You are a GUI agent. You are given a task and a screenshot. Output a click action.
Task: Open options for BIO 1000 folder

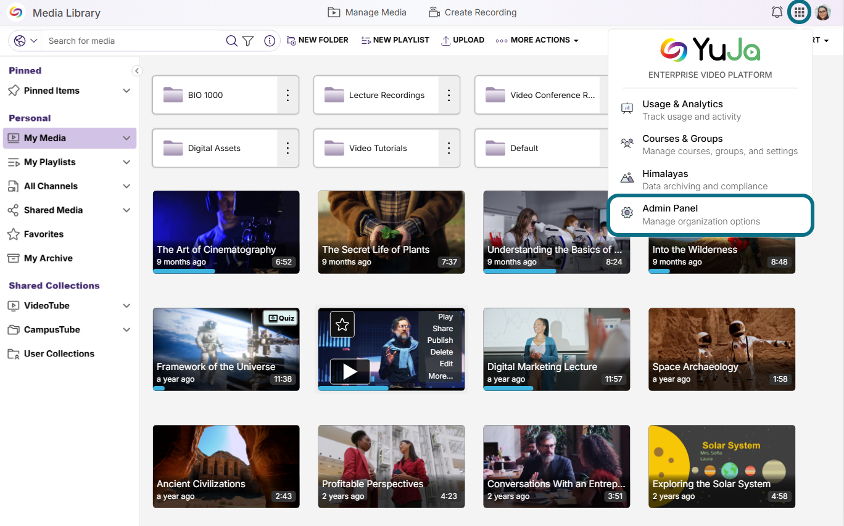tap(288, 95)
